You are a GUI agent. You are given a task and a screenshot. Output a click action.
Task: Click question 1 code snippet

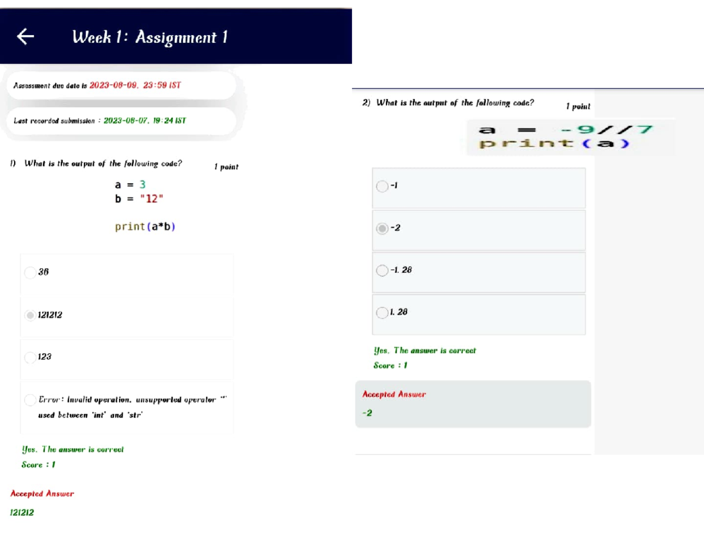point(145,205)
